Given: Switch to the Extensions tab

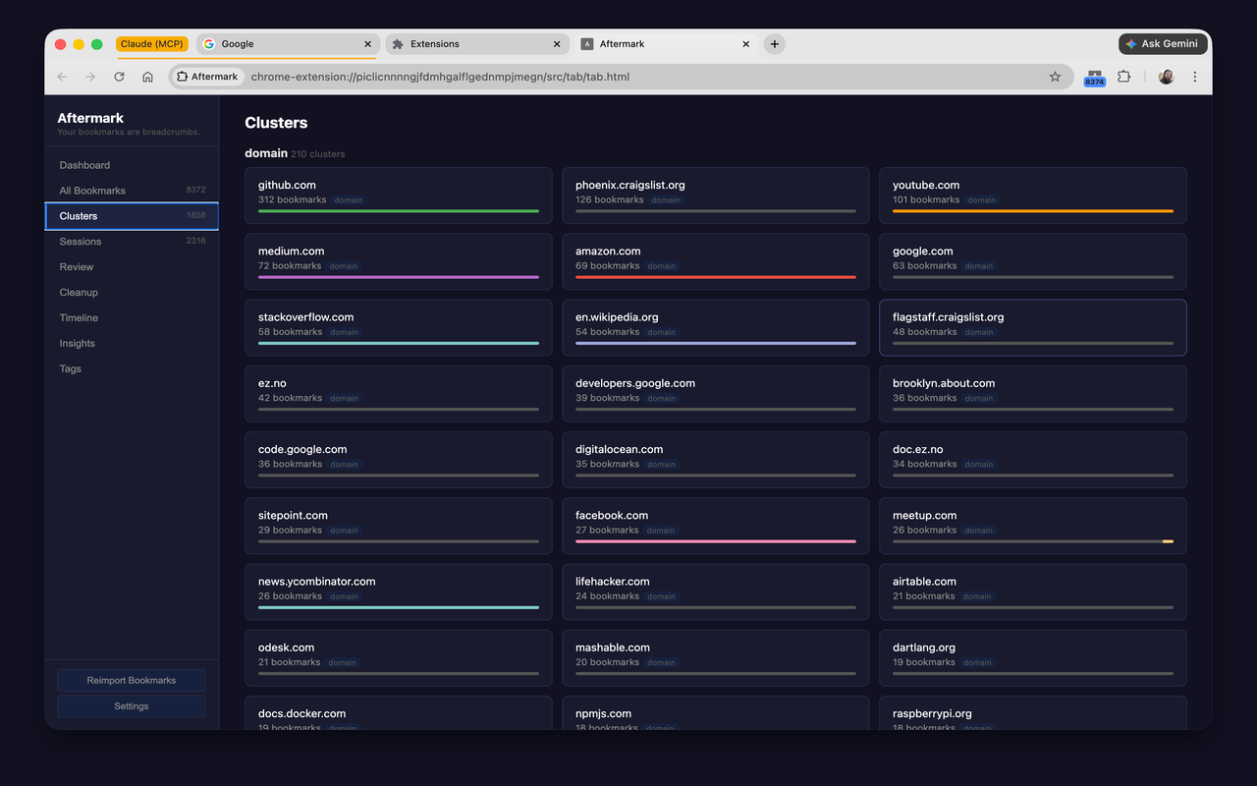Looking at the screenshot, I should pyautogui.click(x=477, y=44).
